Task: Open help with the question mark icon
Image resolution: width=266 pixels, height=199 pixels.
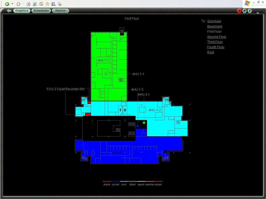Action: (250, 11)
